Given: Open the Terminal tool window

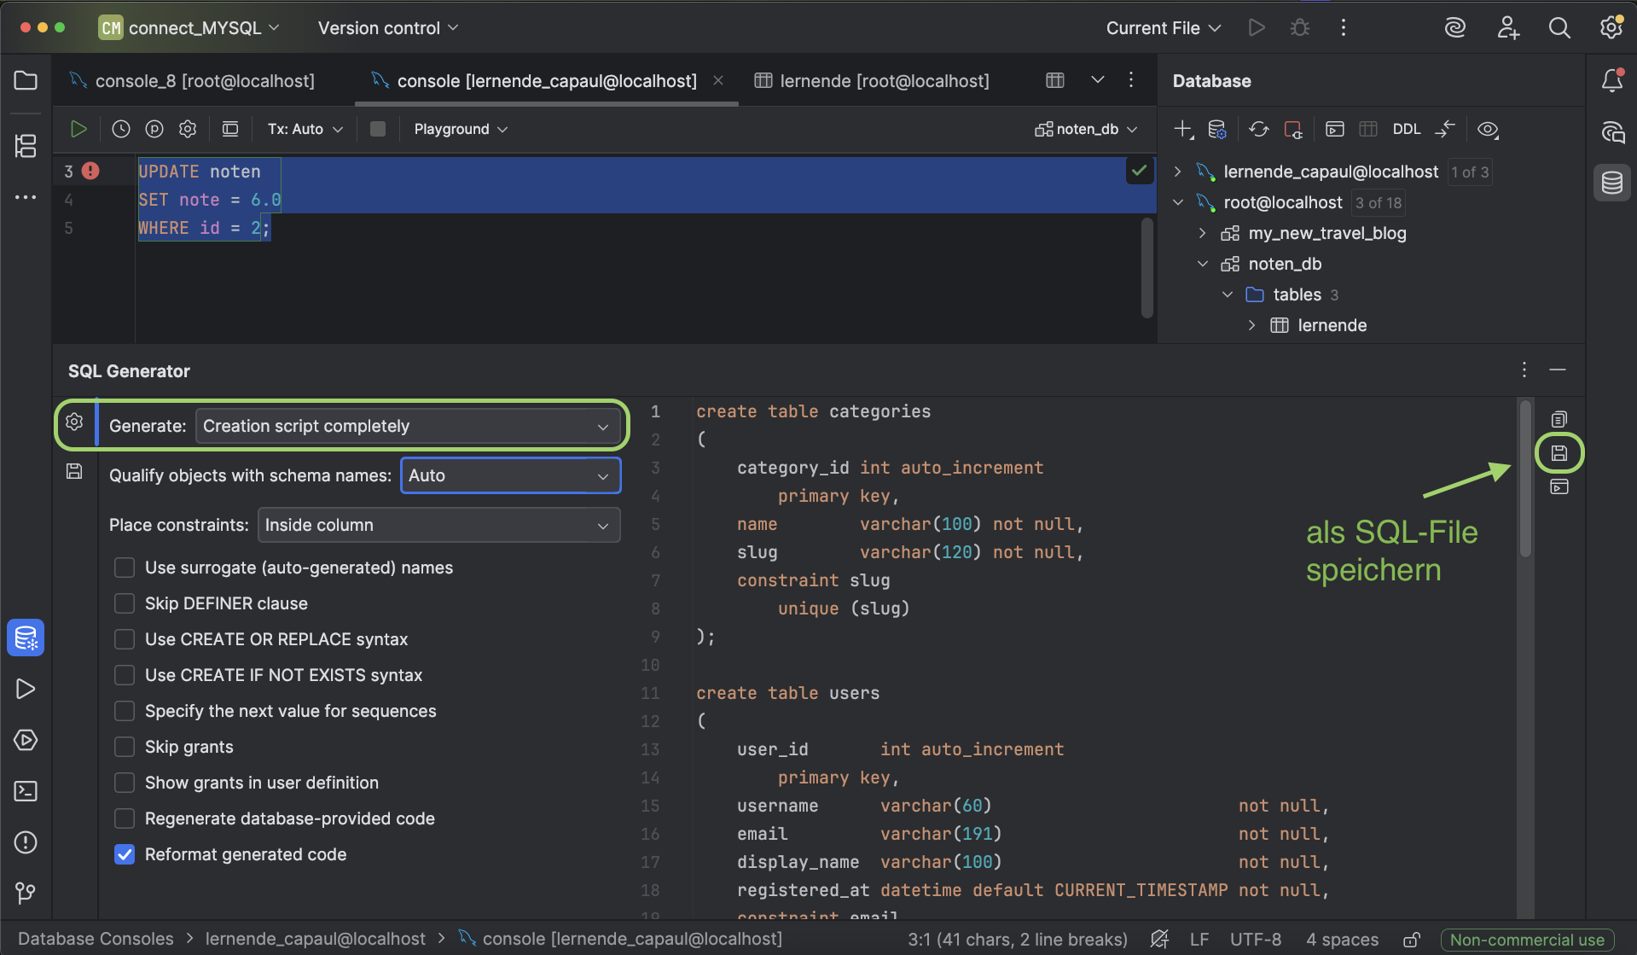Looking at the screenshot, I should tap(26, 791).
